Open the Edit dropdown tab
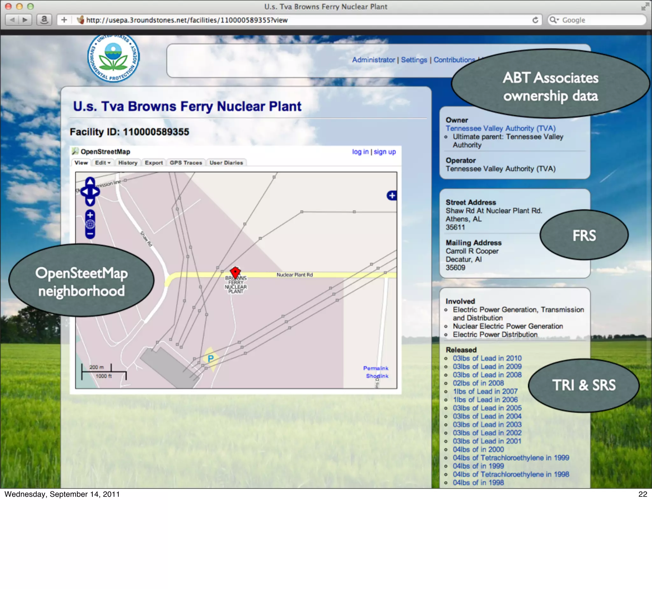652x589 pixels. pyautogui.click(x=103, y=163)
